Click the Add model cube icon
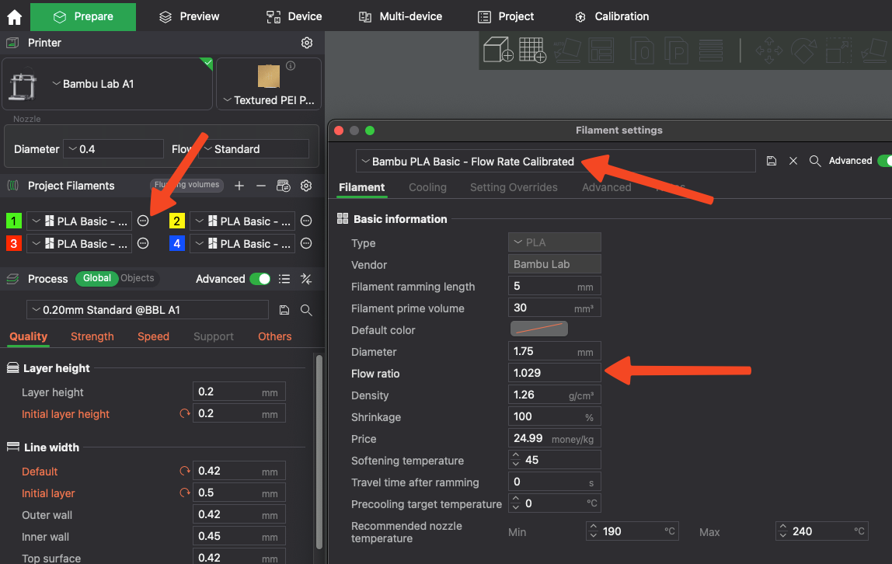The width and height of the screenshot is (892, 564). click(497, 50)
